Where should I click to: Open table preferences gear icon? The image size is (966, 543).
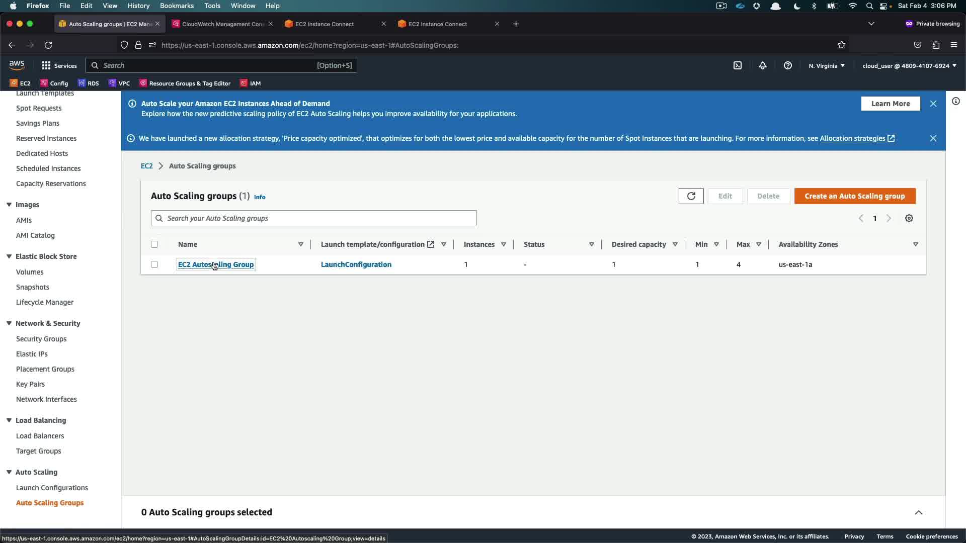909,218
